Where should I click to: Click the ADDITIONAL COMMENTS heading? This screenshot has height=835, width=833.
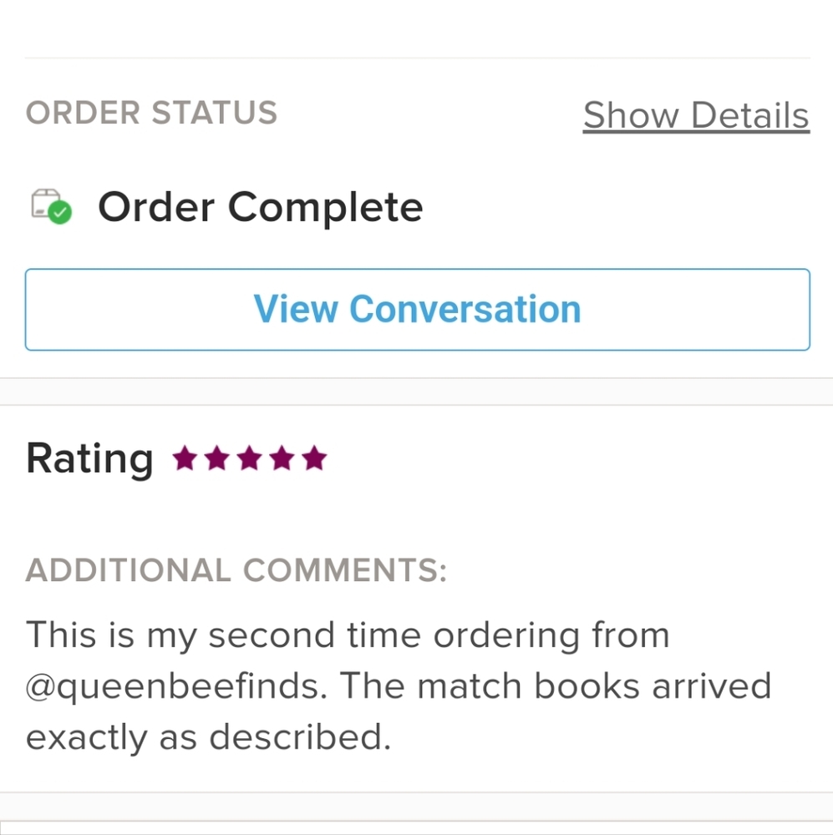[236, 570]
